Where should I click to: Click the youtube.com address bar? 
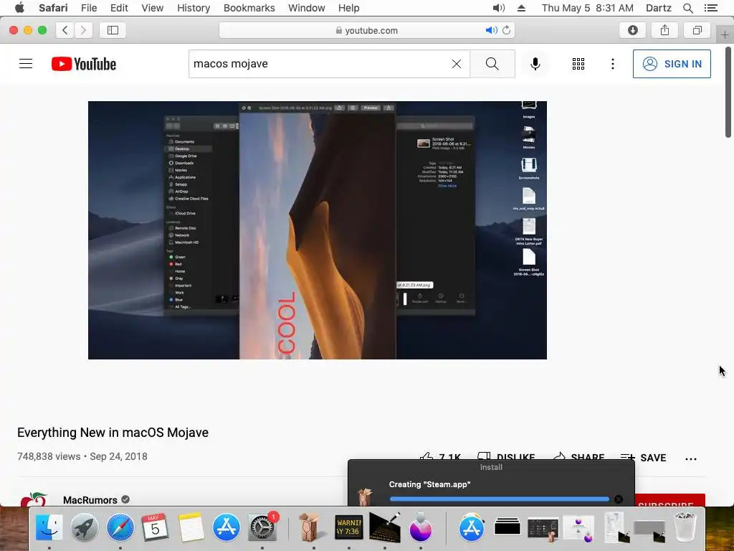tap(366, 30)
